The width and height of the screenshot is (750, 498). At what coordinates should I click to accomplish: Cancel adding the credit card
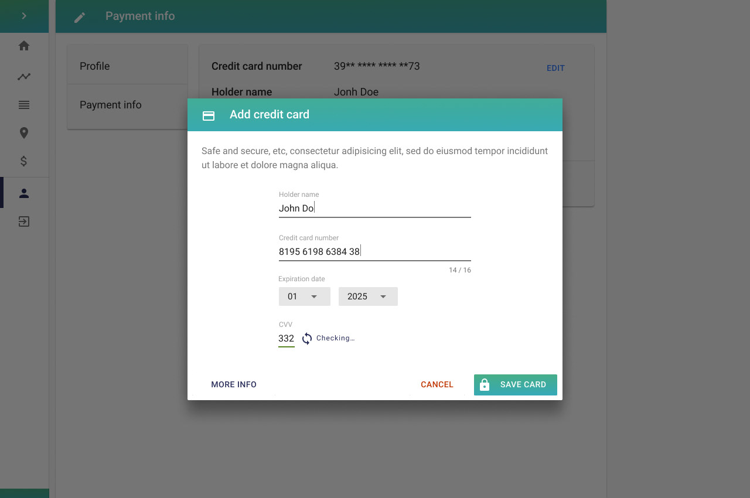point(437,385)
